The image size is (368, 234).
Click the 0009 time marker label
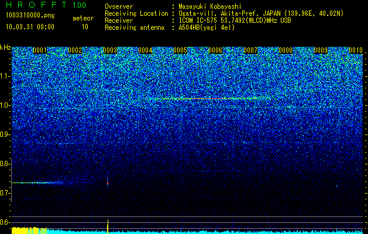321,50
